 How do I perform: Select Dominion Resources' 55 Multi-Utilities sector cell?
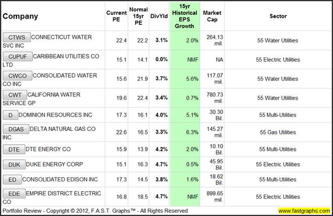point(278,115)
